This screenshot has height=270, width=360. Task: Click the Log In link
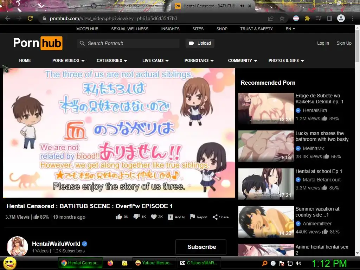323,43
